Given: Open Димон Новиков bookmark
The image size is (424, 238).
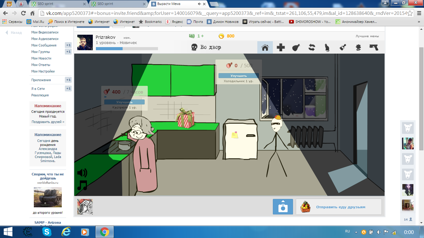Looking at the screenshot, I should coord(223,22).
